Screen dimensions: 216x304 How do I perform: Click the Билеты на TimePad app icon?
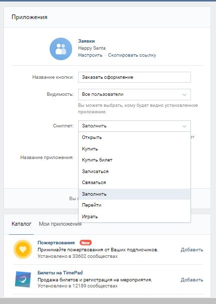tap(23, 279)
